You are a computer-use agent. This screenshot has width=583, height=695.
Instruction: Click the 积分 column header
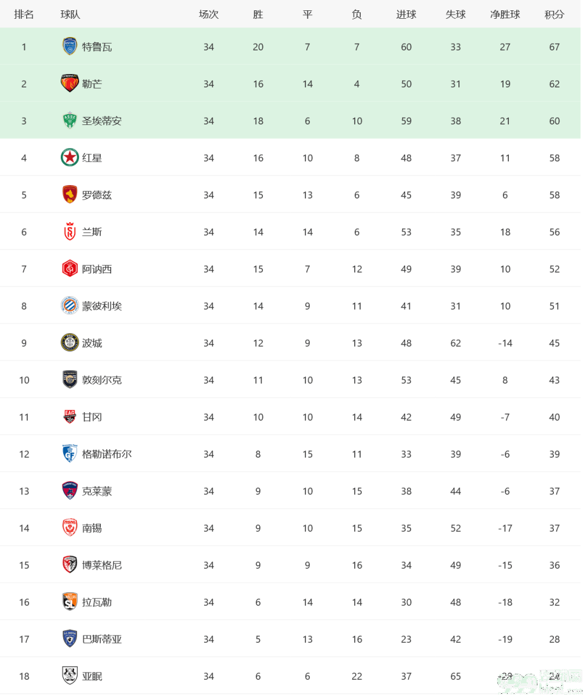(x=554, y=15)
